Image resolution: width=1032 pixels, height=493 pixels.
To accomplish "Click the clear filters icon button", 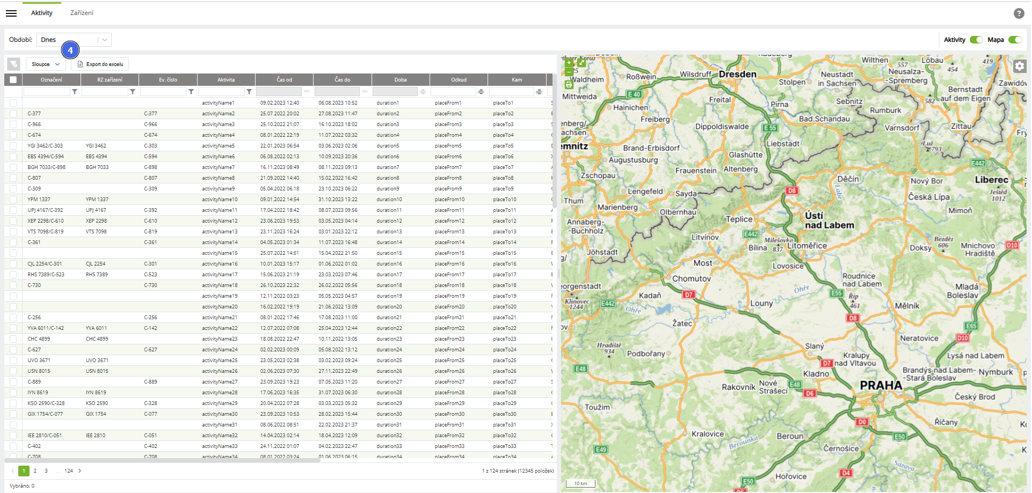I will click(13, 64).
